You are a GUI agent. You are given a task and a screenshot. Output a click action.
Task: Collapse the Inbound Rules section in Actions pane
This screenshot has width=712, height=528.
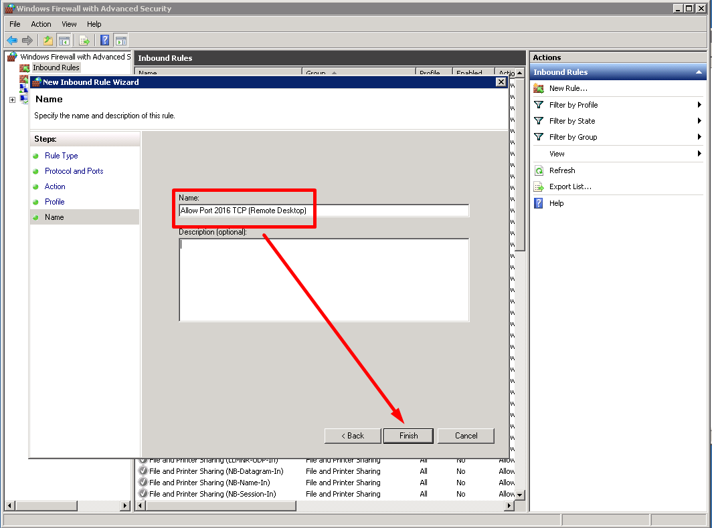click(x=700, y=72)
